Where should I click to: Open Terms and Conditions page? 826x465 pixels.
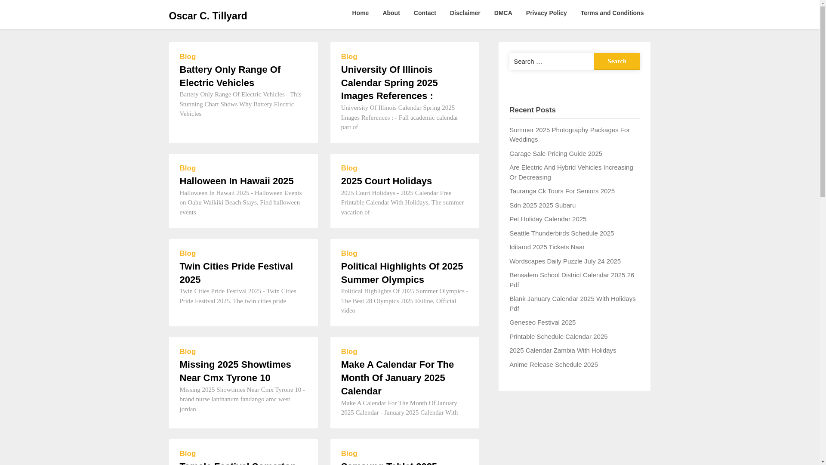point(612,13)
